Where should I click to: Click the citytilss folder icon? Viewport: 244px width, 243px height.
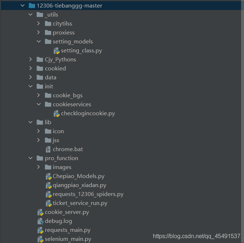pyautogui.click(x=48, y=23)
